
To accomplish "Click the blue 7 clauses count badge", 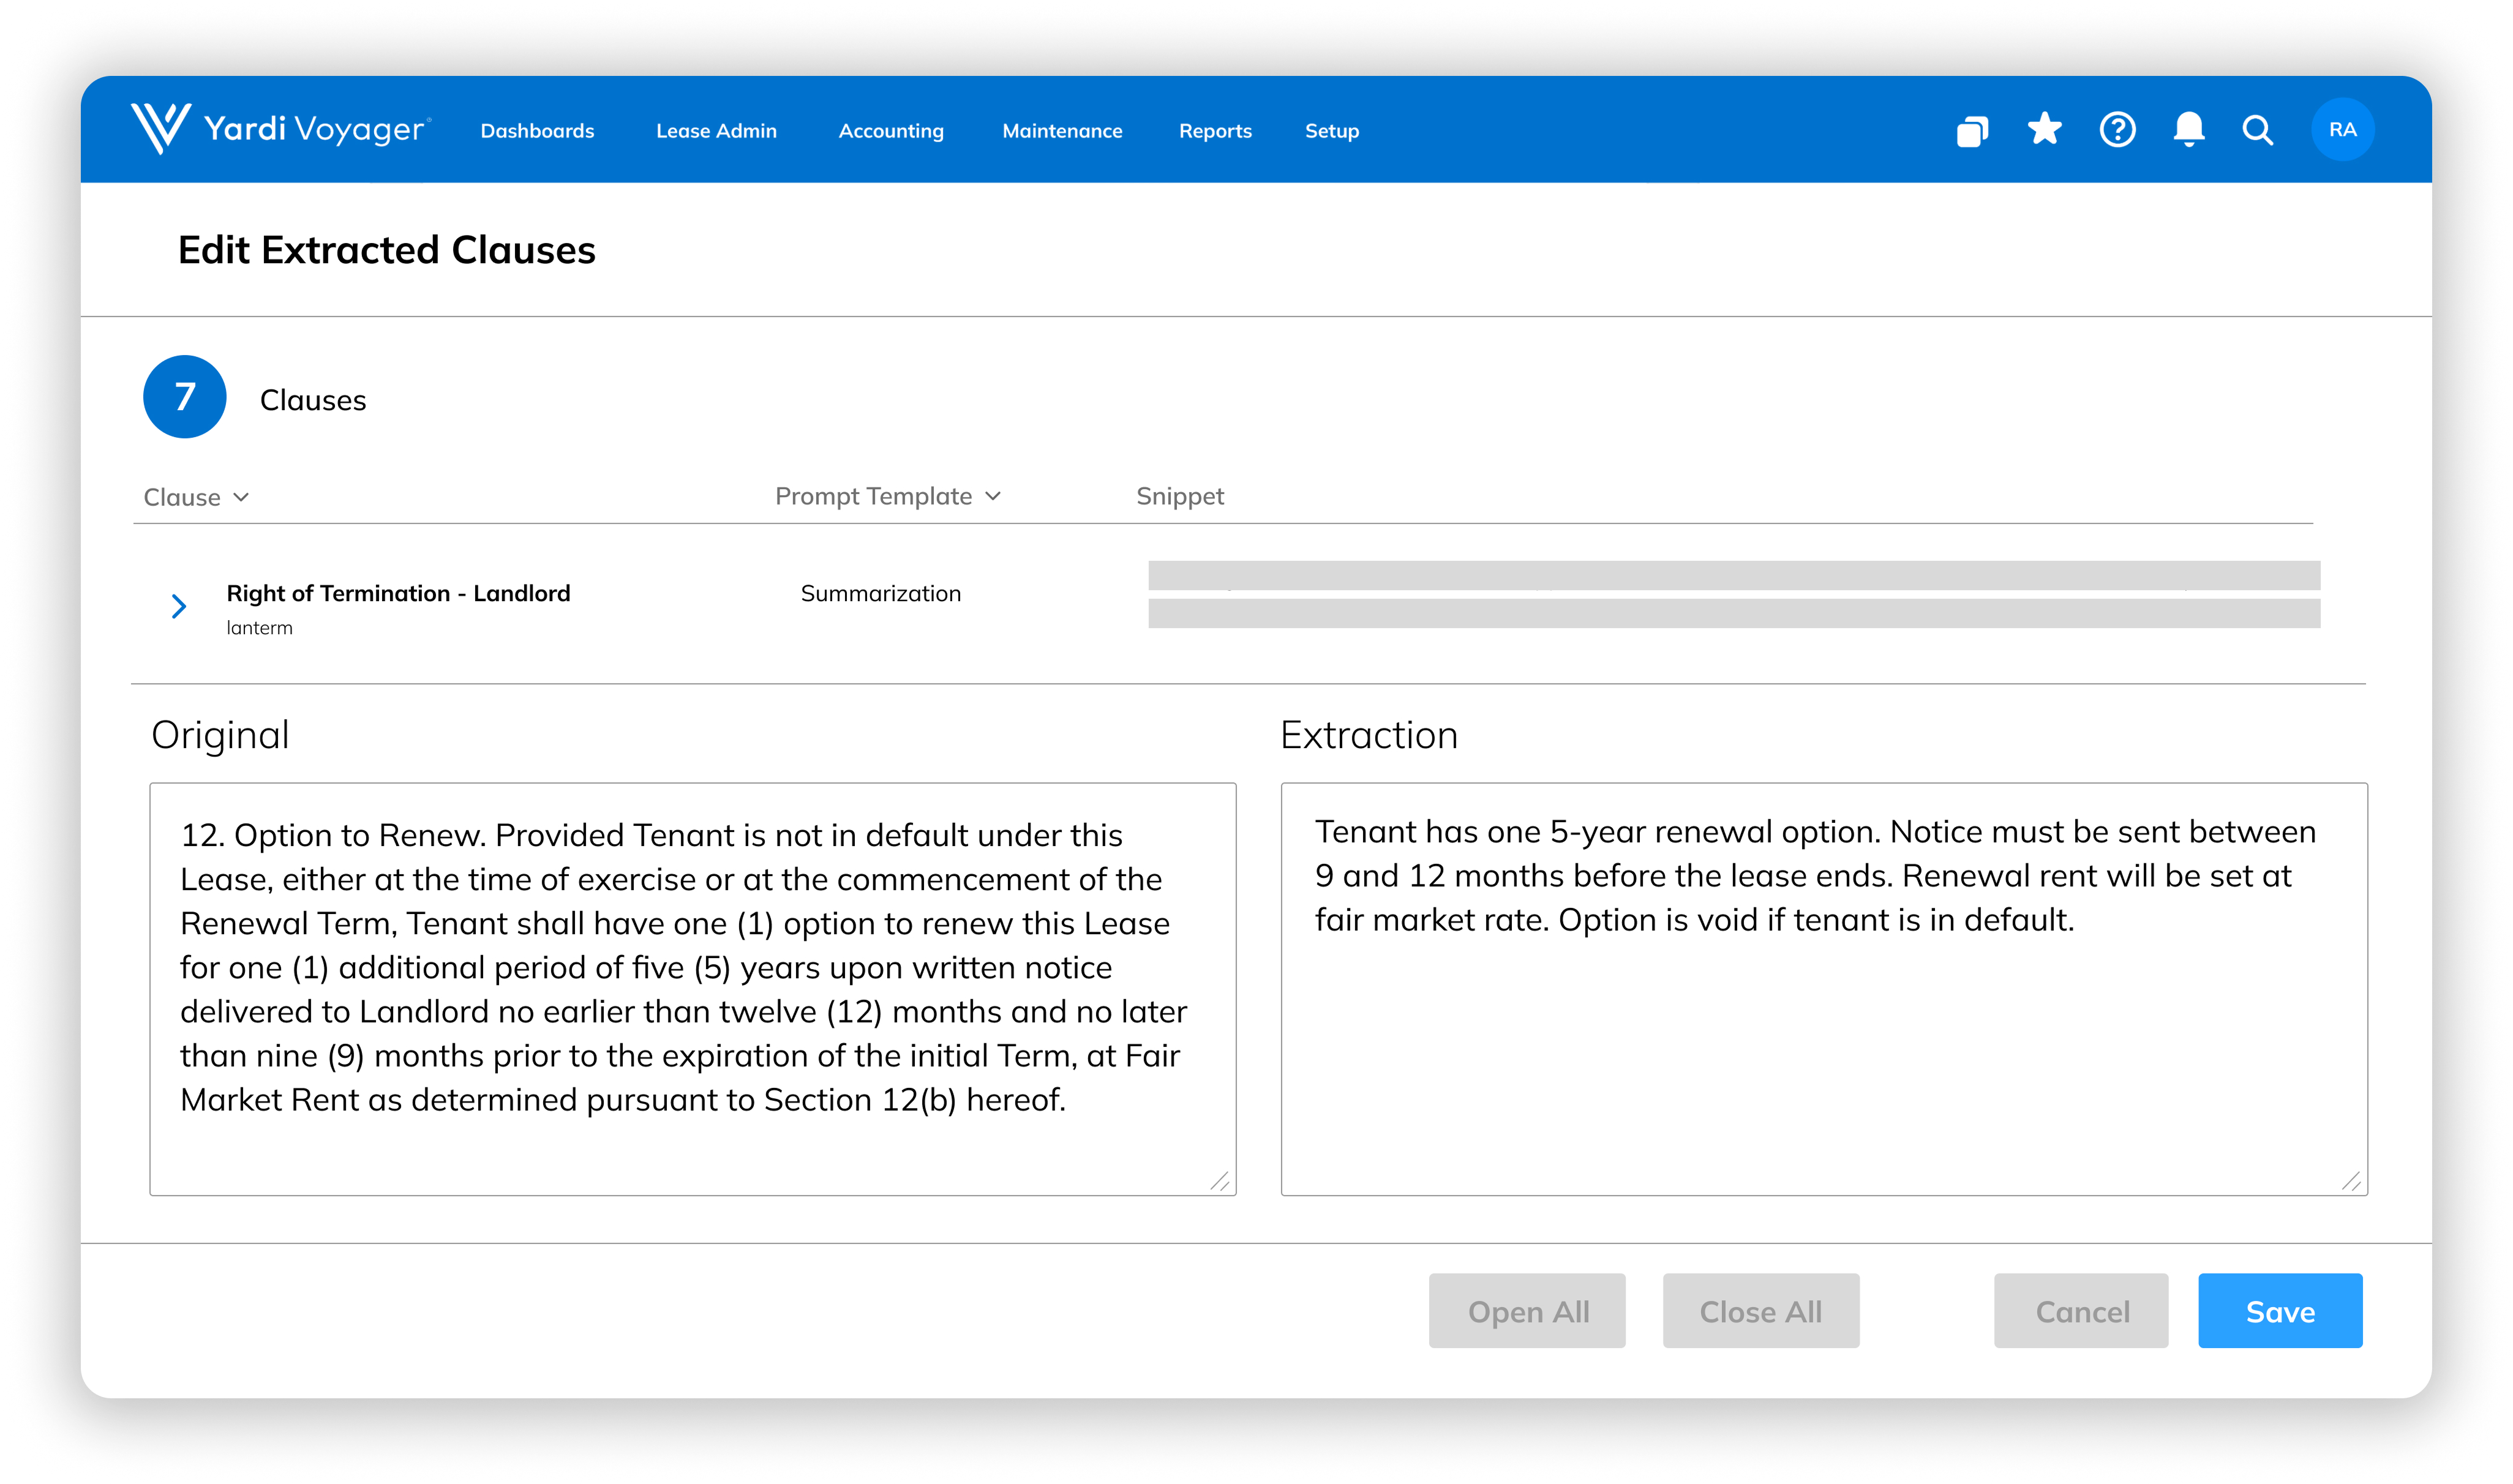I will [x=185, y=397].
